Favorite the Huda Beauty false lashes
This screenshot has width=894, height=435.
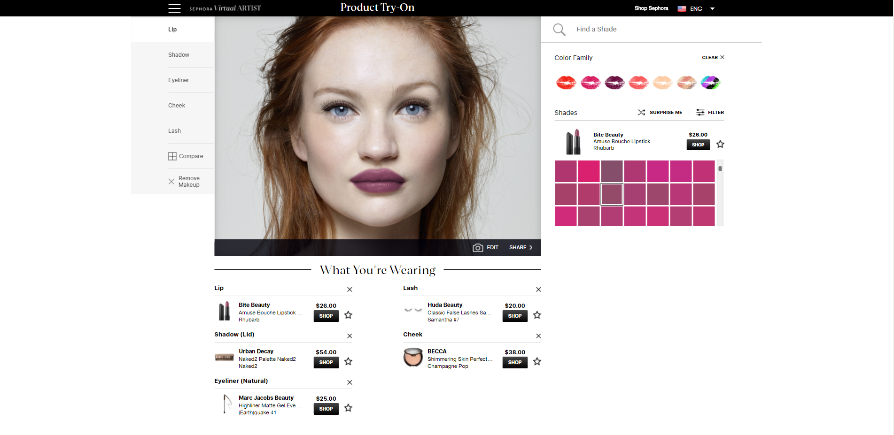tap(537, 315)
